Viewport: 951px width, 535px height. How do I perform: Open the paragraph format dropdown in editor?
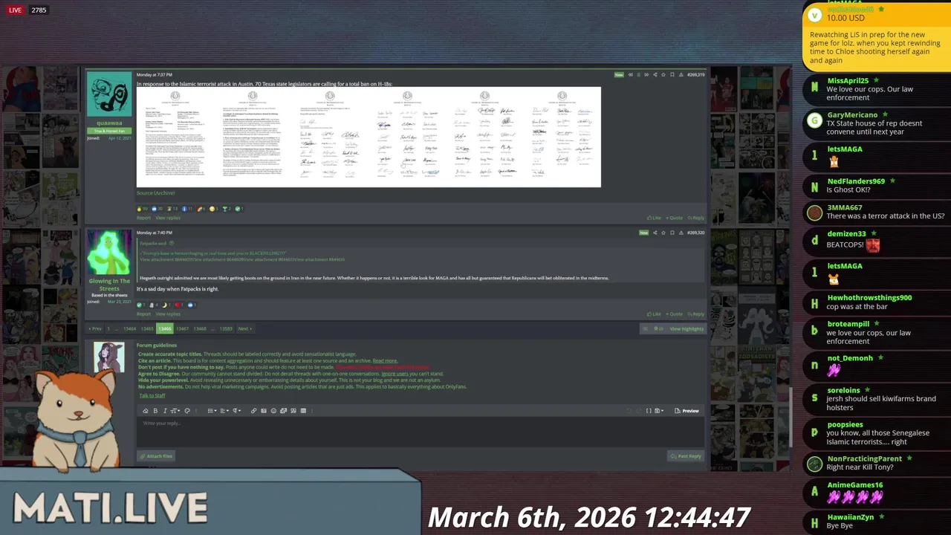[x=237, y=411]
